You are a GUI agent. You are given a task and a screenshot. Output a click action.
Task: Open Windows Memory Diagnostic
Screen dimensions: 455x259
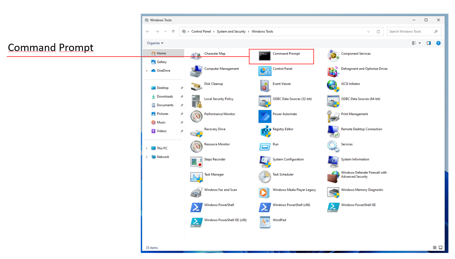362,190
